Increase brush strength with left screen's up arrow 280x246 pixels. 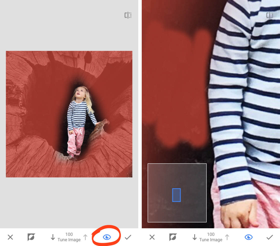pos(85,237)
